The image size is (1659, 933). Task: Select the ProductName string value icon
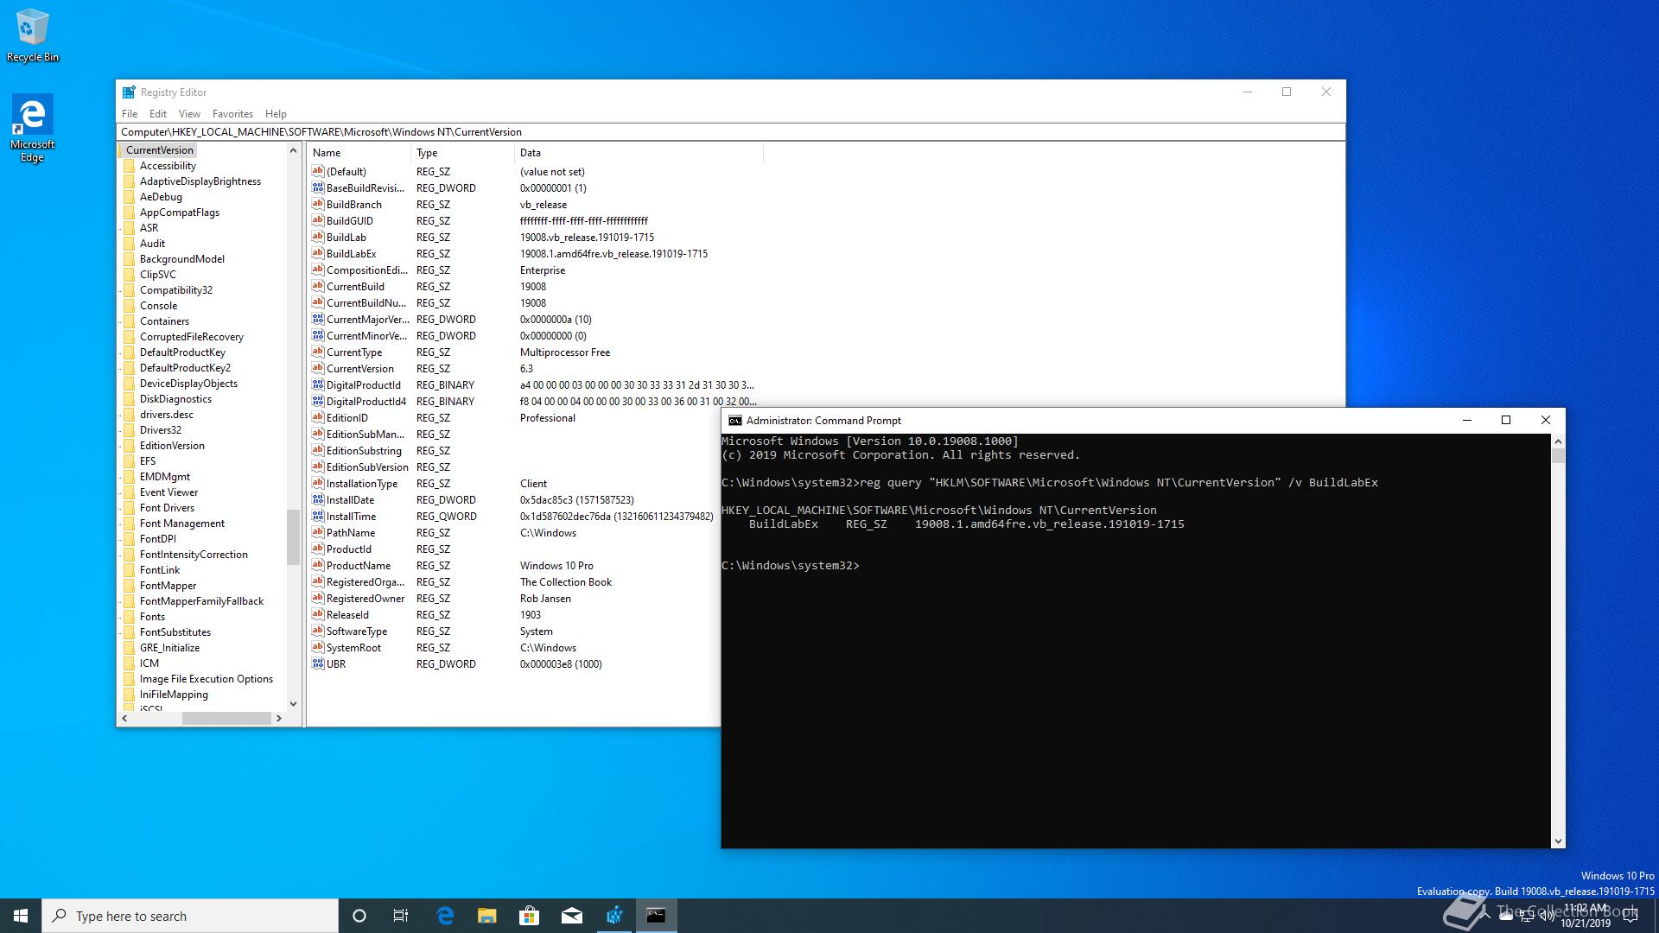coord(317,565)
